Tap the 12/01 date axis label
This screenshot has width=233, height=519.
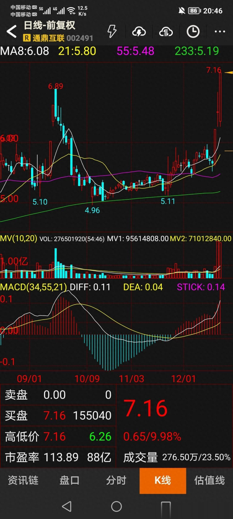[x=183, y=379]
